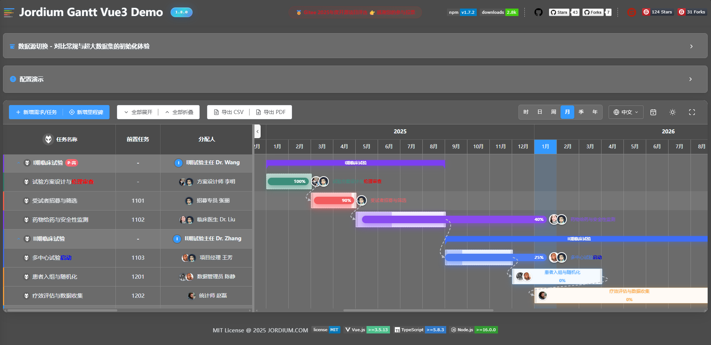
Task: Click the avatars beside 方案设计师 李明
Action: click(186, 182)
